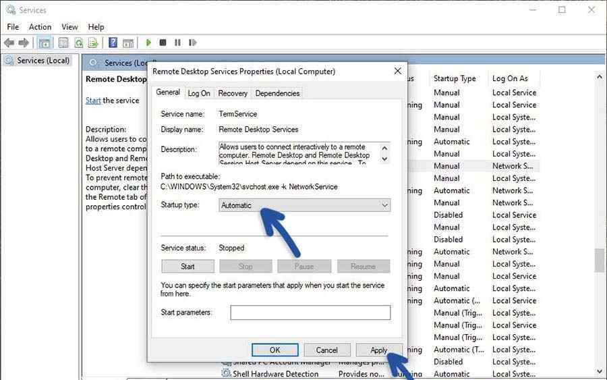Sort by the Startup Type column header
The height and width of the screenshot is (380, 607).
(455, 78)
